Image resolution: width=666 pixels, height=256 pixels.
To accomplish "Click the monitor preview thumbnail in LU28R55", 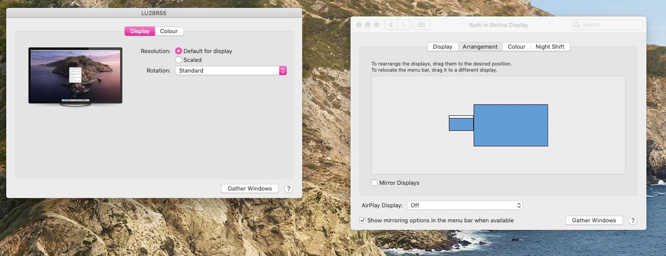I will click(75, 77).
